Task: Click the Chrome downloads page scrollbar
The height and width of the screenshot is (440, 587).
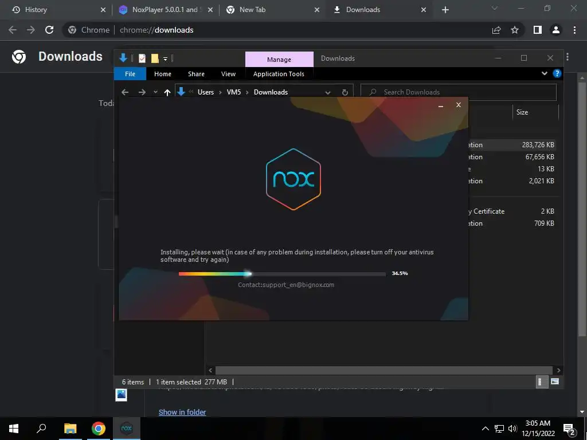Action: coord(581,210)
